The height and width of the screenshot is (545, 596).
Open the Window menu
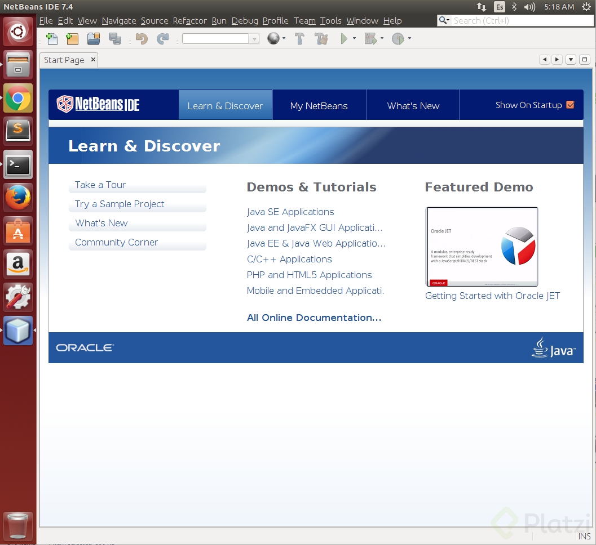pos(362,20)
